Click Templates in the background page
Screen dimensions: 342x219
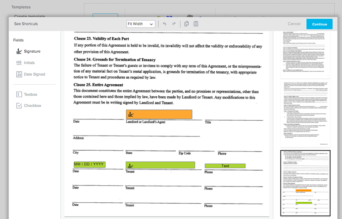[x=21, y=7]
